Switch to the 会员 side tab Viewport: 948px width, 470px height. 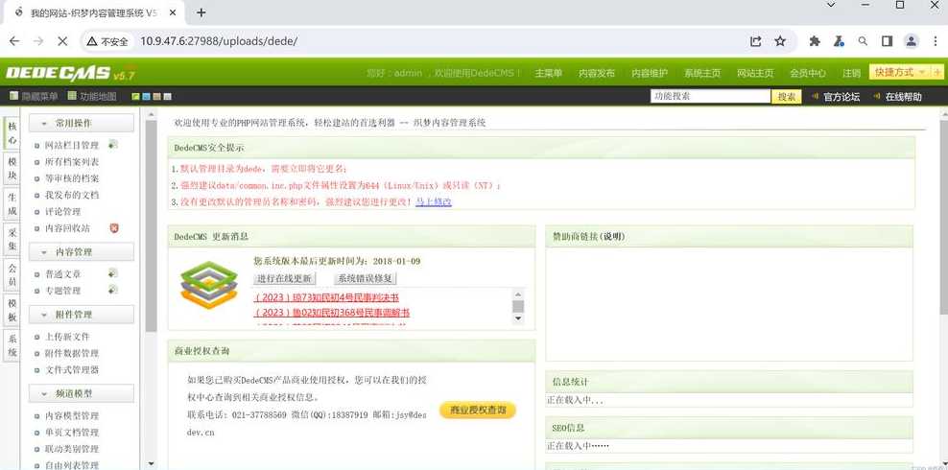(12, 274)
